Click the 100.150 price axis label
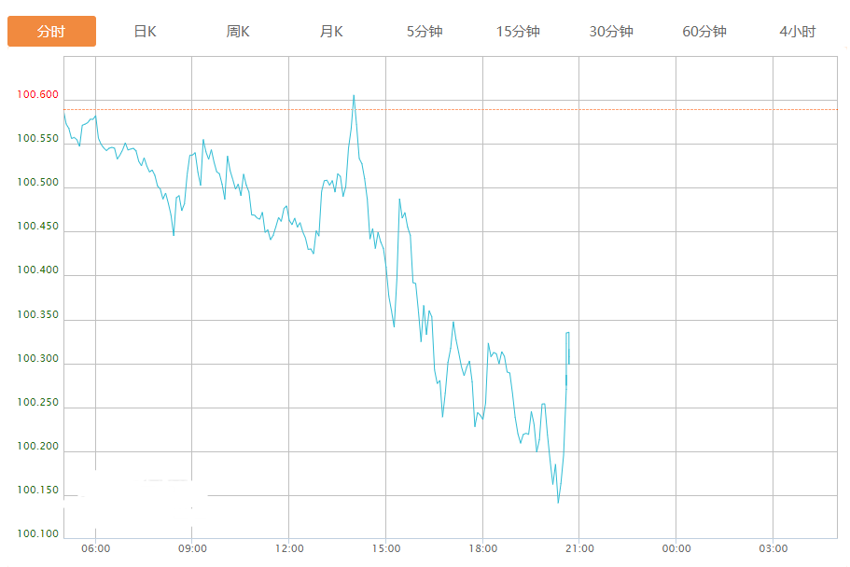The width and height of the screenshot is (850, 567). tap(37, 491)
